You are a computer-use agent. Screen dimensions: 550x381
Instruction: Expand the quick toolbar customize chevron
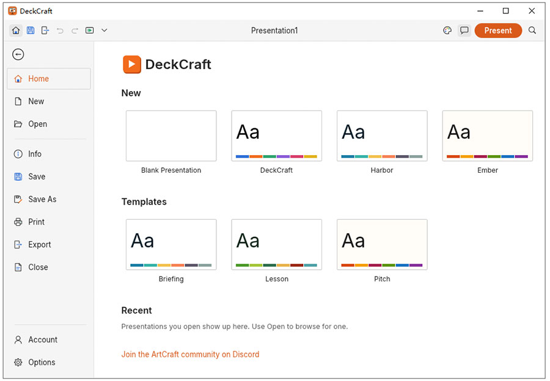104,31
